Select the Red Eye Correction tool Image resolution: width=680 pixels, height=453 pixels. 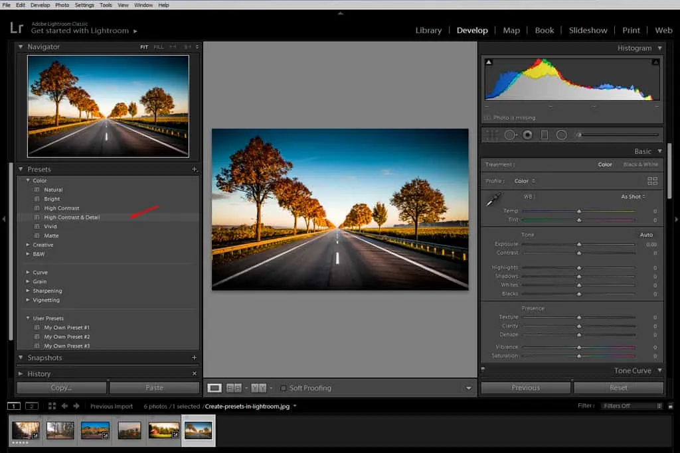[x=528, y=135]
